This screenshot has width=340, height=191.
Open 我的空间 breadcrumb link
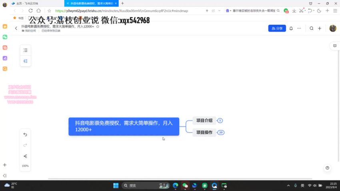pos(30,31)
